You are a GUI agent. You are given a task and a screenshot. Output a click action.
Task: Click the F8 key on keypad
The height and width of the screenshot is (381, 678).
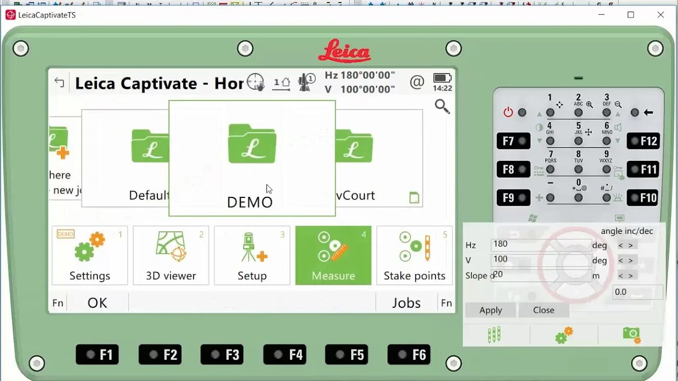(x=513, y=169)
